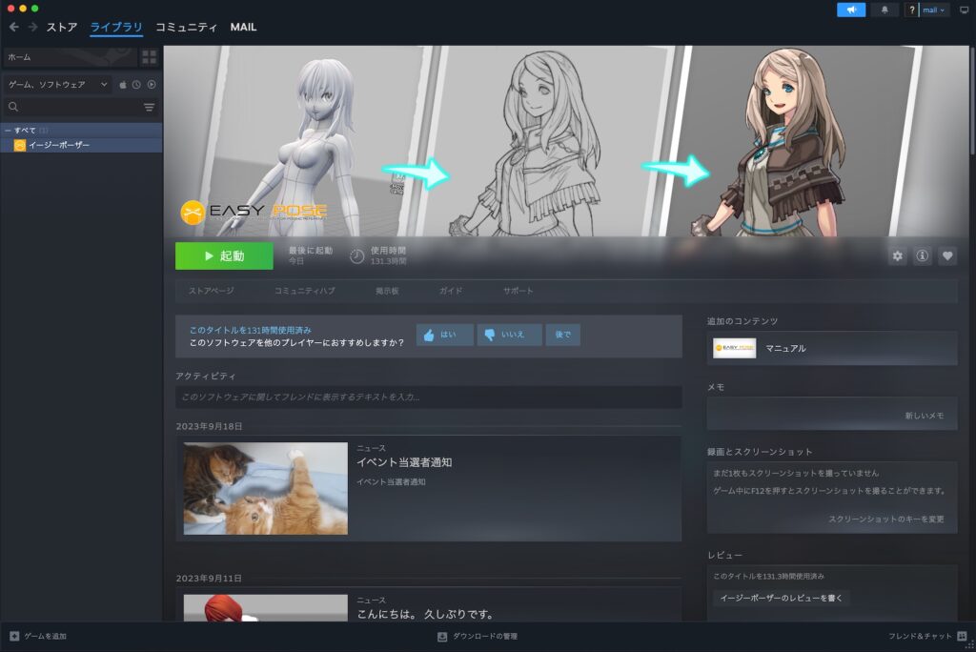976x652 pixels.
Task: Open the megaphone announcements button
Action: click(851, 10)
